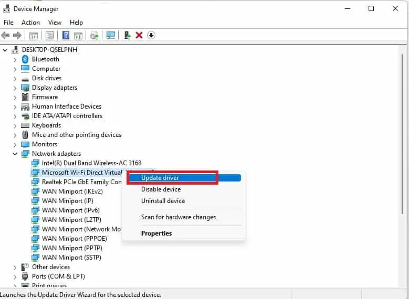This screenshot has height=299, width=409.
Task: Click the DESKTOP-QSELPNH computer icon
Action: point(15,50)
